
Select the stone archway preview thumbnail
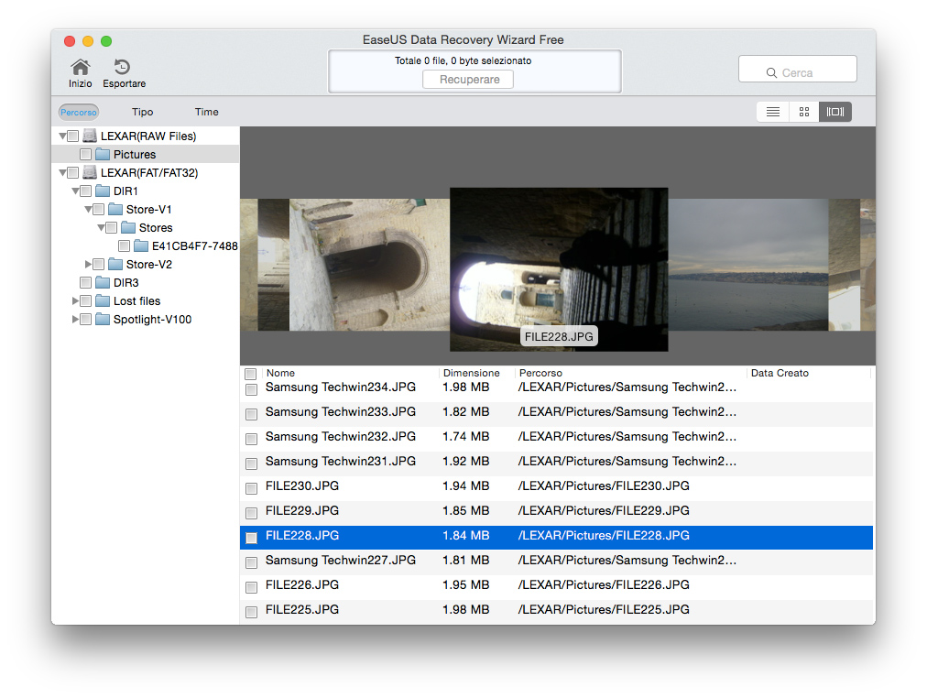[x=369, y=264]
